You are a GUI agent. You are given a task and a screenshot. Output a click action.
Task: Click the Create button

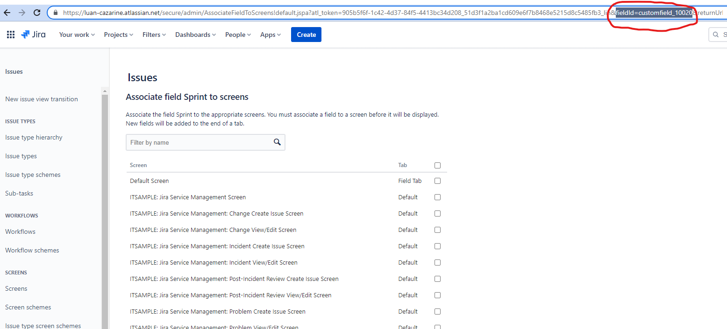tap(306, 34)
